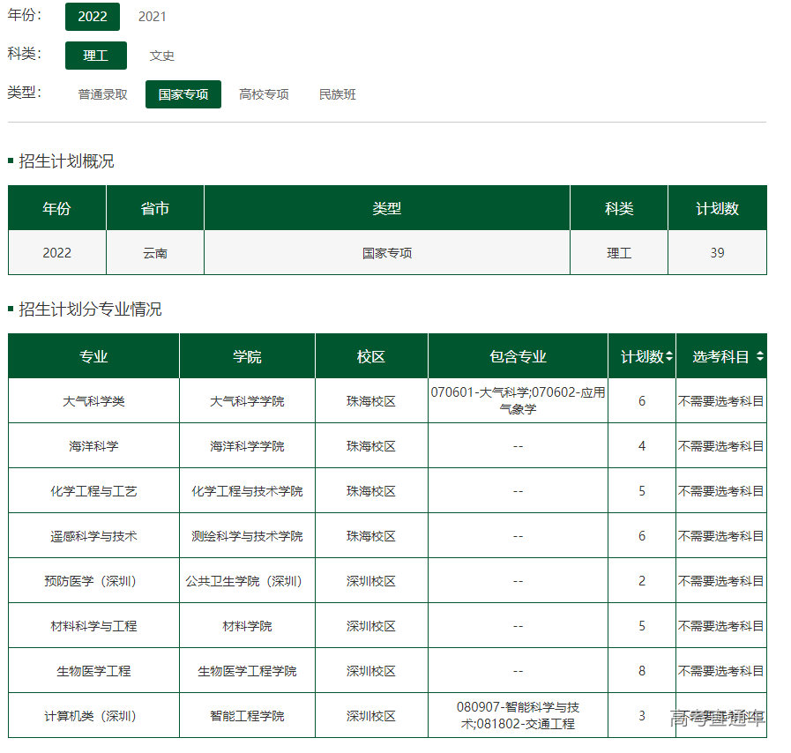Click the 专业 column header
The width and height of the screenshot is (791, 753).
click(93, 354)
